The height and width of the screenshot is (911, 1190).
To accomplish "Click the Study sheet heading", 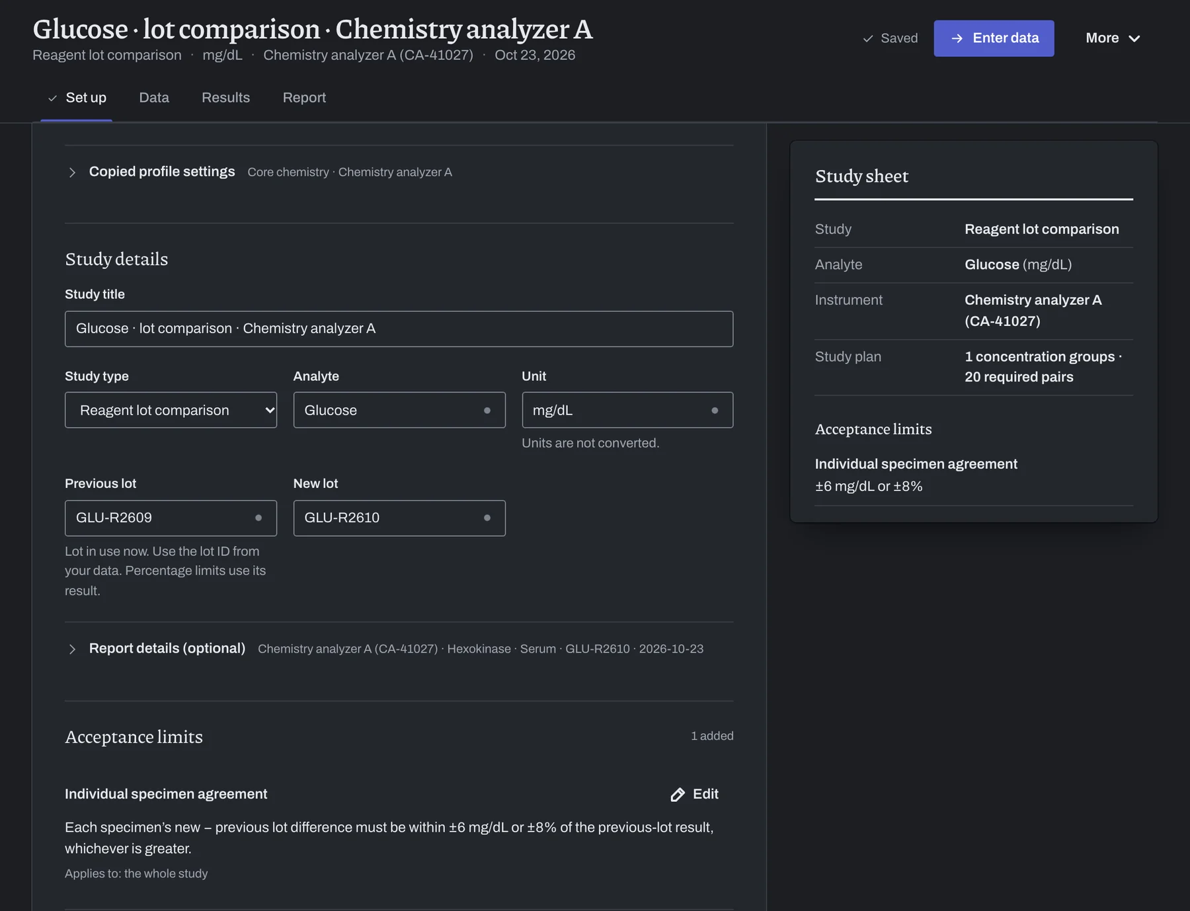I will click(x=861, y=176).
